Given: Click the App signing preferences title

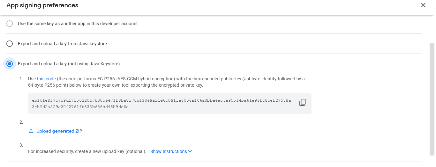Looking at the screenshot, I should (x=42, y=5).
